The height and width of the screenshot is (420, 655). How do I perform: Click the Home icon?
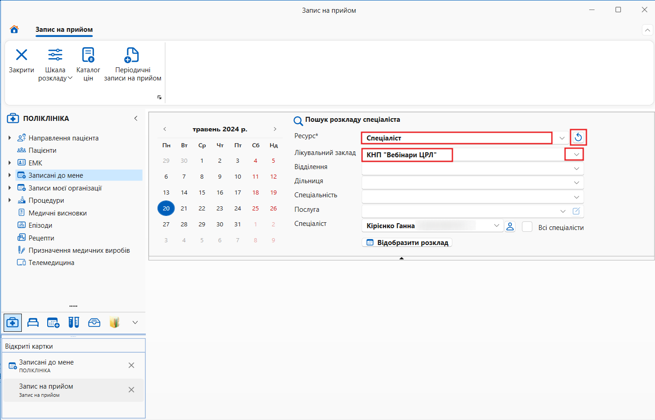pyautogui.click(x=14, y=30)
